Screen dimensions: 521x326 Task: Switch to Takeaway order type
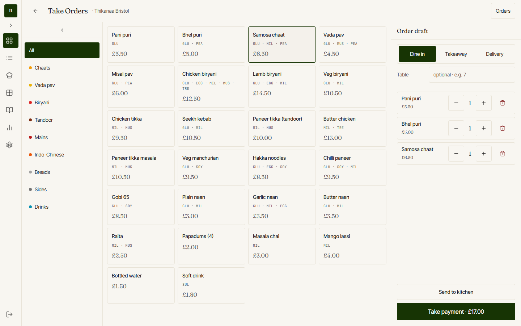(456, 54)
